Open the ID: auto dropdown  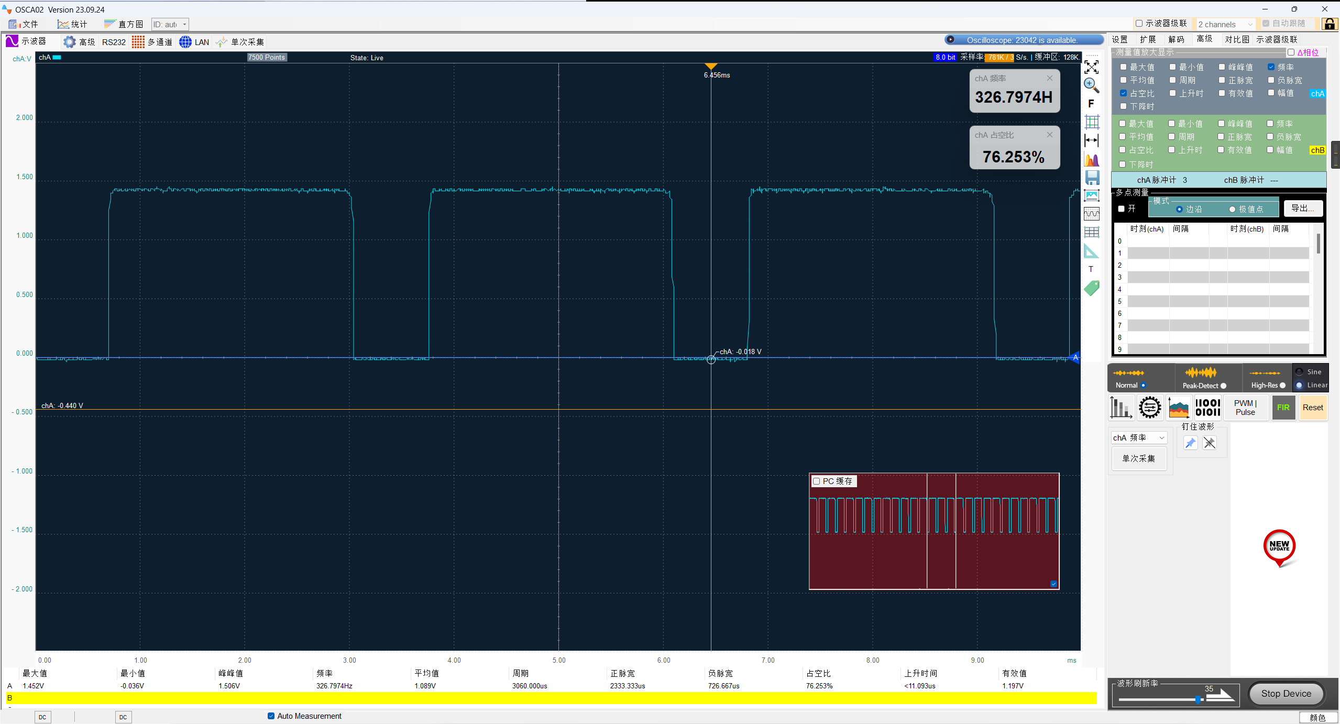[x=170, y=24]
